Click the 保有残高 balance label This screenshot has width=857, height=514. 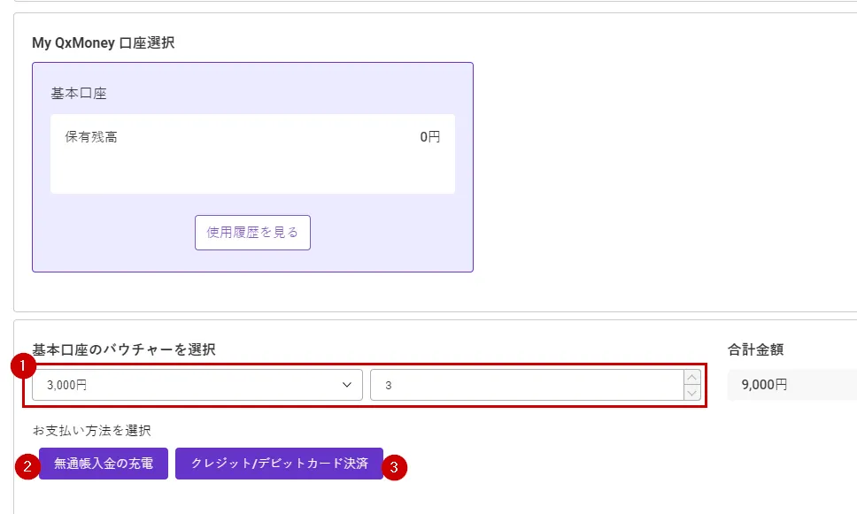pyautogui.click(x=91, y=137)
